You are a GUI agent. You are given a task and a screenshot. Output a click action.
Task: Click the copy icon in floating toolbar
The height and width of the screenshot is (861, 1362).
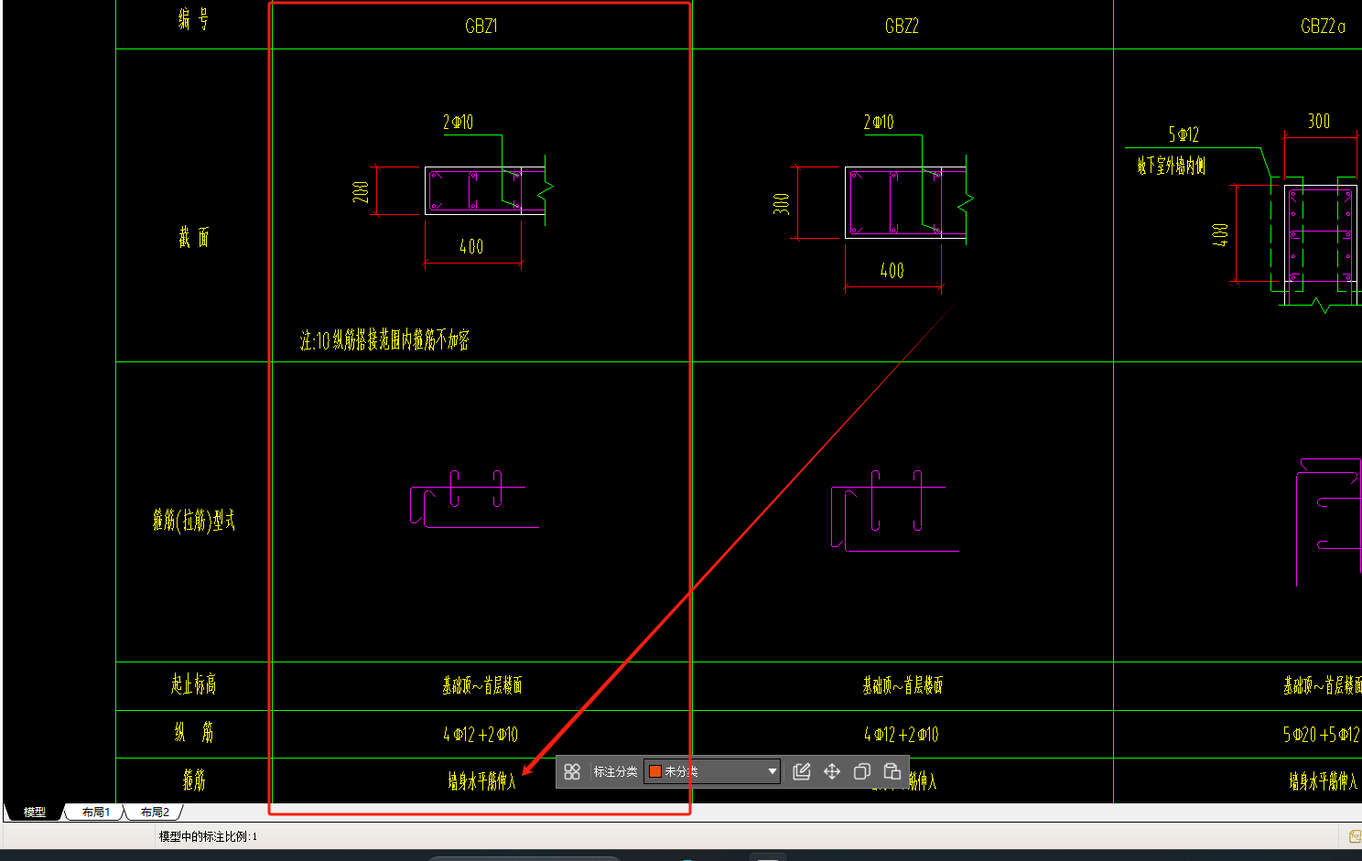pyautogui.click(x=861, y=772)
